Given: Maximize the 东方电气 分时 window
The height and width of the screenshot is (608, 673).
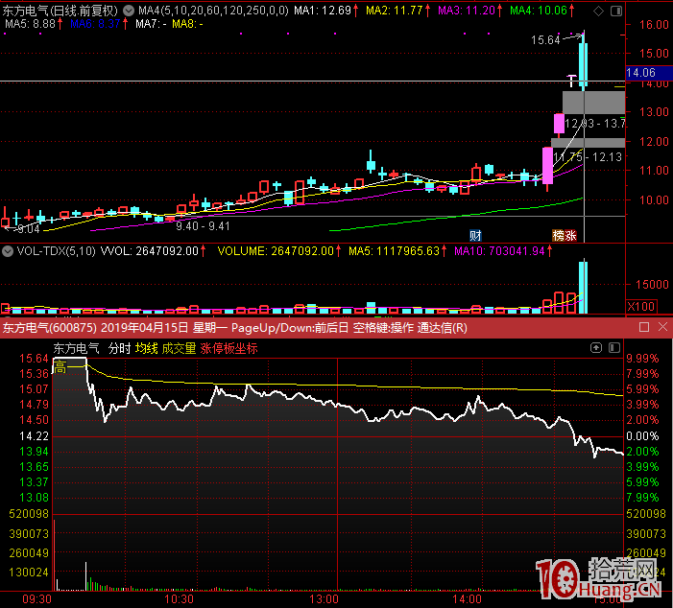Looking at the screenshot, I should pos(644,327).
